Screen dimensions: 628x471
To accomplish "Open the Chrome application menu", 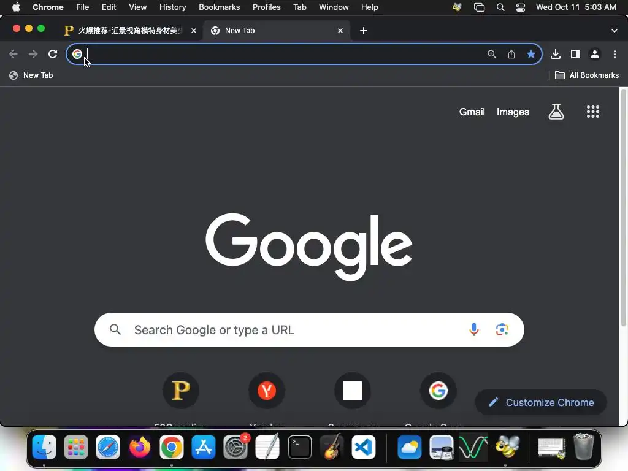I will 48,7.
